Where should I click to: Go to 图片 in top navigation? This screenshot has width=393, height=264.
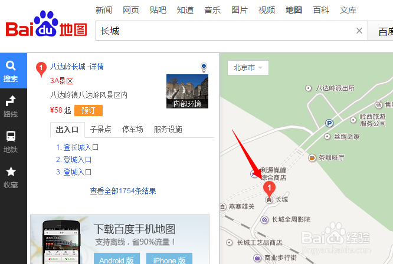(240, 10)
